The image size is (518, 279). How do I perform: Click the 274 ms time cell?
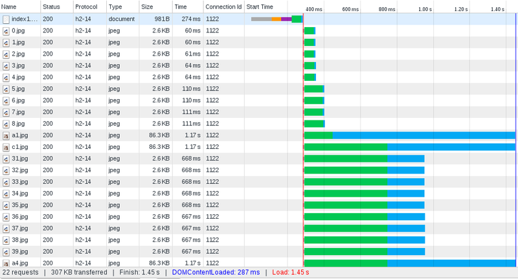[x=191, y=19]
